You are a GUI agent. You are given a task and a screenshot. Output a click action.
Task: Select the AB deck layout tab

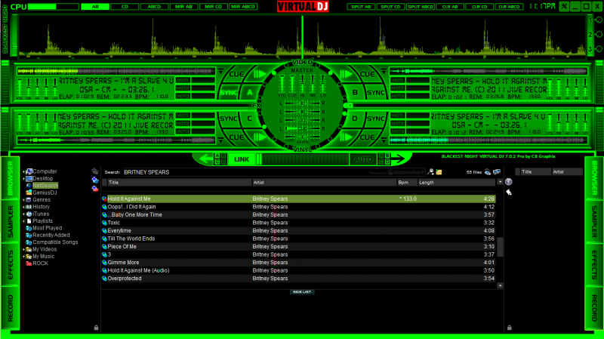(x=95, y=7)
